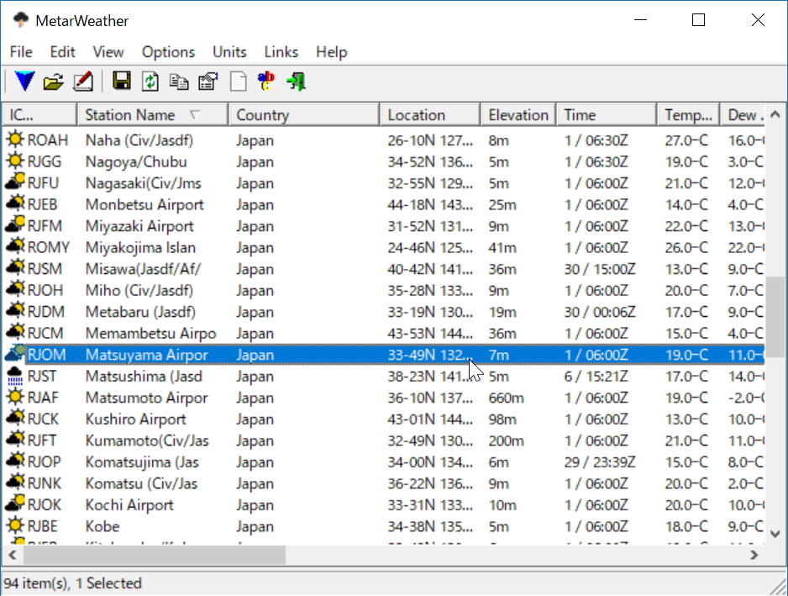Click the blank page toolbar icon
Image resolution: width=788 pixels, height=596 pixels.
[238, 82]
